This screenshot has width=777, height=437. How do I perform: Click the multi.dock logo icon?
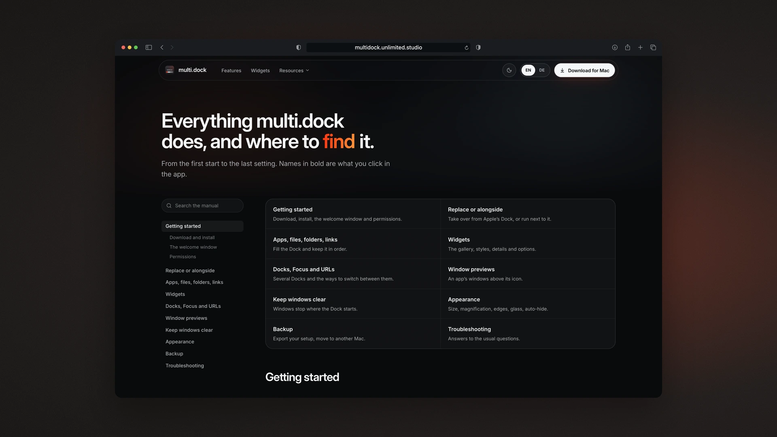170,70
